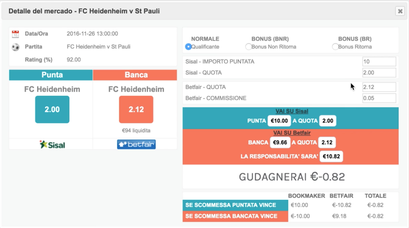Image resolution: width=409 pixels, height=228 pixels.
Task: Click the orange 2.12 Banca odds box
Action: pyautogui.click(x=136, y=109)
